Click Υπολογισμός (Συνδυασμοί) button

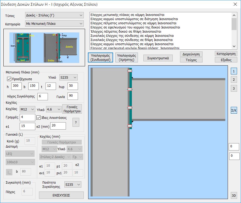pos(100,57)
